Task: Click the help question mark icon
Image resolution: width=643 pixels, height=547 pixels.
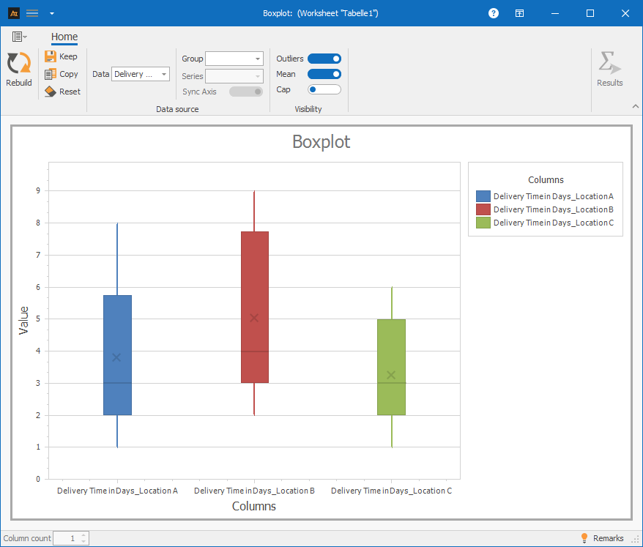Action: click(x=494, y=13)
